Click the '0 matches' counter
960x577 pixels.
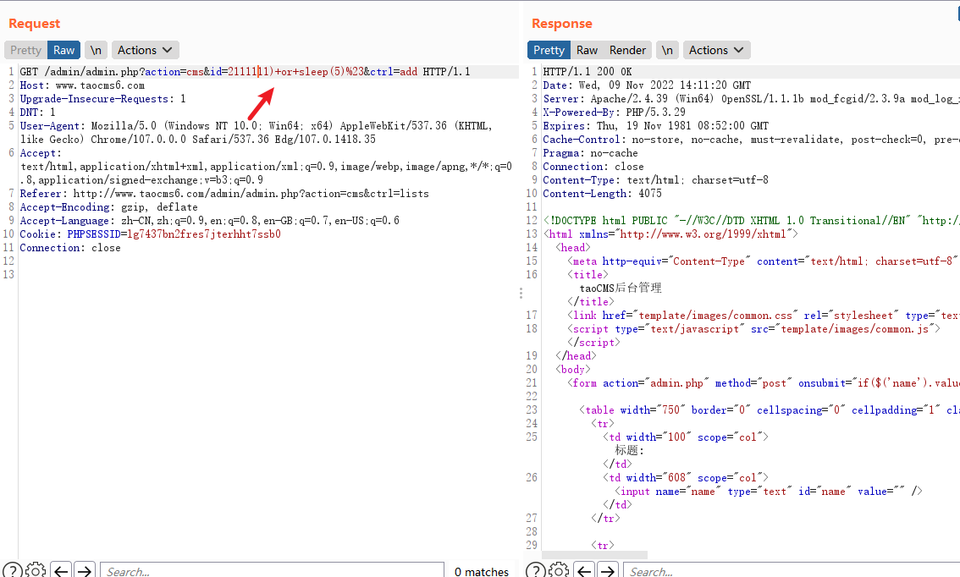(x=481, y=571)
